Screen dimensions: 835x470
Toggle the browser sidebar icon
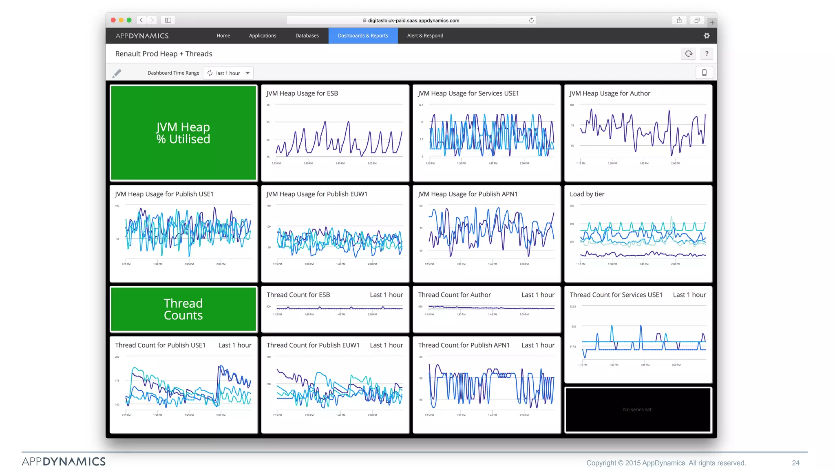(x=168, y=20)
